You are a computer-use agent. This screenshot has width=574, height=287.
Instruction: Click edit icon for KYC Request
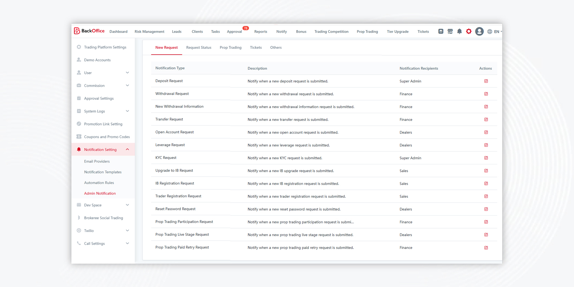pyautogui.click(x=486, y=158)
